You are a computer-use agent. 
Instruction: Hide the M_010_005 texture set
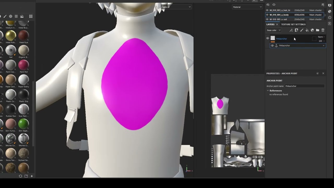click(x=267, y=19)
